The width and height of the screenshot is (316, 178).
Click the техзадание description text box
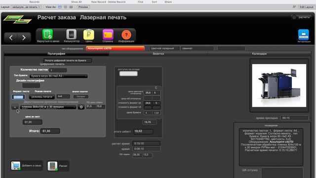pyautogui.click(x=271, y=147)
